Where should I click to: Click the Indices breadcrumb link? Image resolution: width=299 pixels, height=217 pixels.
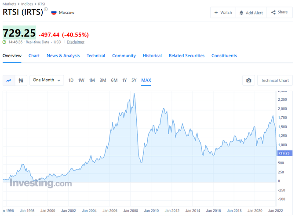(27, 4)
